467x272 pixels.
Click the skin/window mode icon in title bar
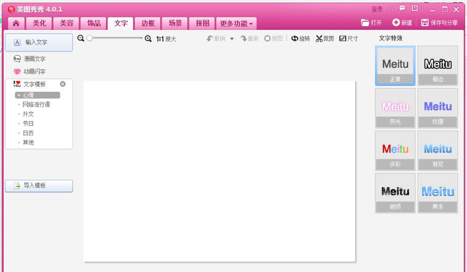415,8
